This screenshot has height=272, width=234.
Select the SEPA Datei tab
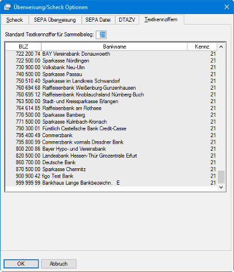pyautogui.click(x=98, y=20)
